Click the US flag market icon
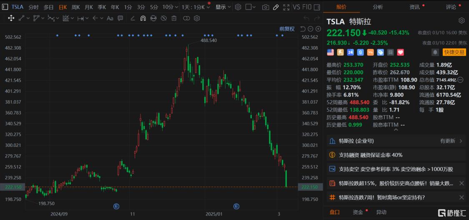This screenshot has width=469, height=220. (x=330, y=52)
